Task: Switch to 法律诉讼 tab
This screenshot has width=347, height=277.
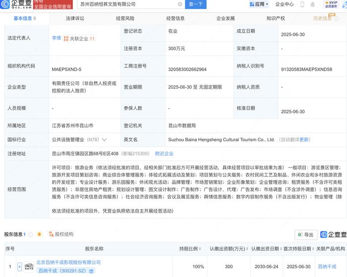Action: (x=75, y=18)
